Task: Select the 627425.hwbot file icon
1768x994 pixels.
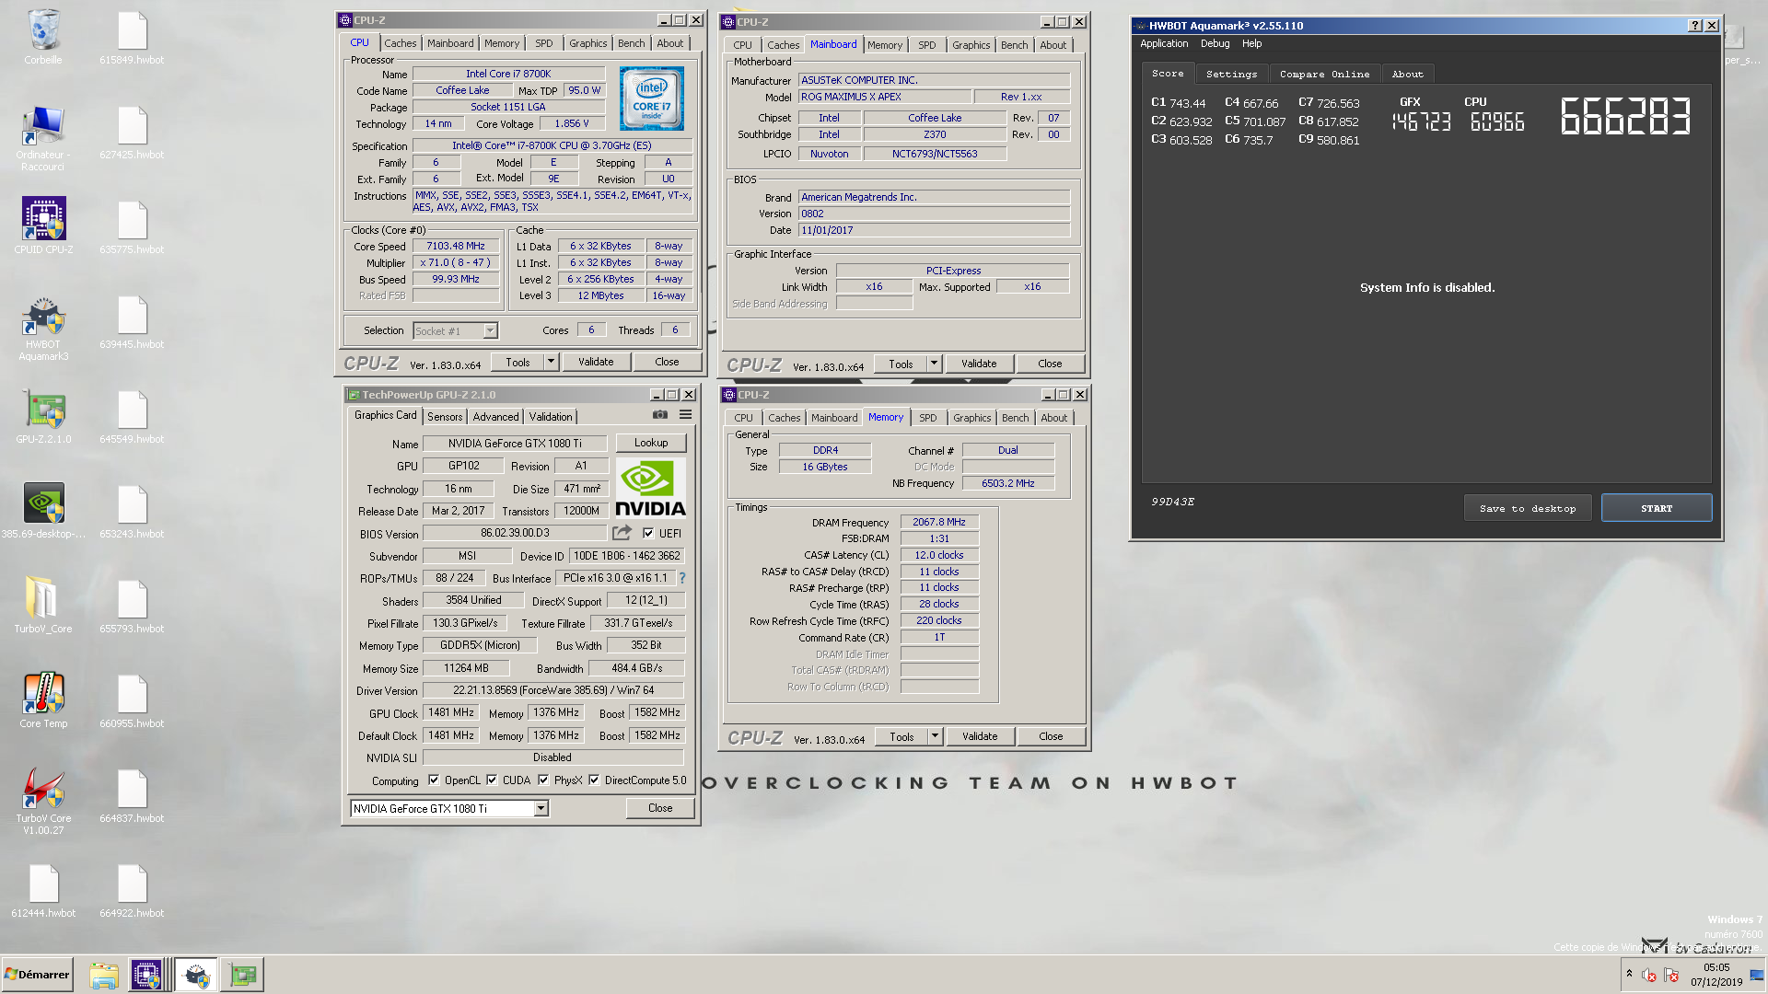Action: tap(132, 132)
